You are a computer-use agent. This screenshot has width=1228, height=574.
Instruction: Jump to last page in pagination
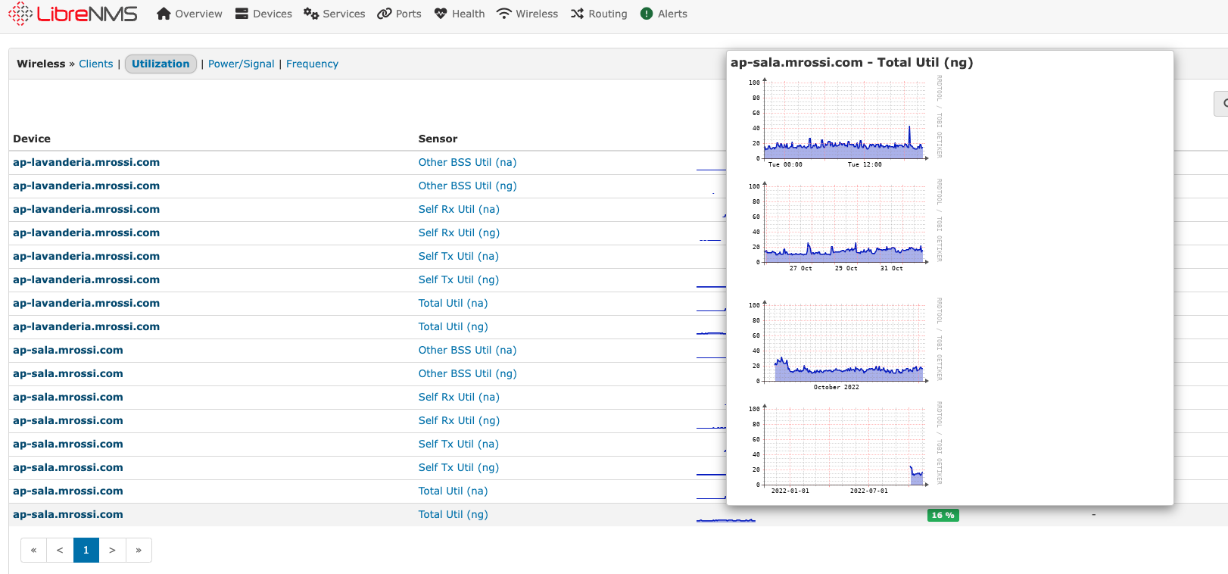(x=139, y=551)
